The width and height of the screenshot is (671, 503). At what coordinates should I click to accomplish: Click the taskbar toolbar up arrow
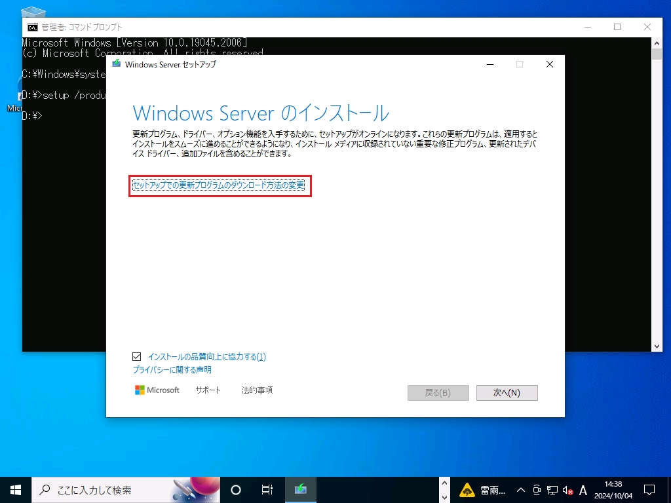tap(444, 483)
